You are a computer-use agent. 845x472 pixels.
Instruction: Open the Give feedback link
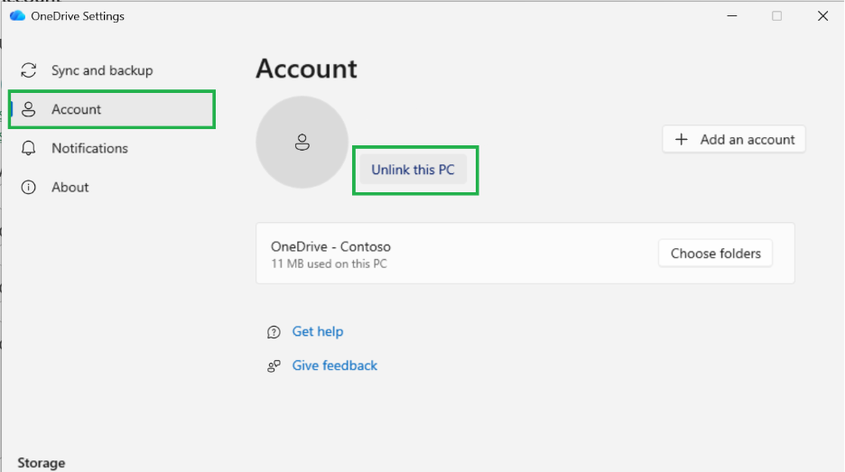coord(335,366)
